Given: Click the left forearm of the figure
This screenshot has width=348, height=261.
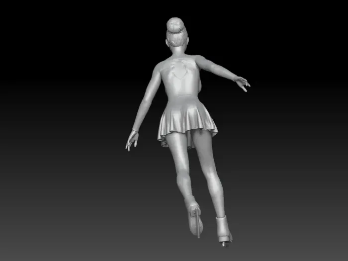Looking at the screenshot, I should tap(141, 115).
